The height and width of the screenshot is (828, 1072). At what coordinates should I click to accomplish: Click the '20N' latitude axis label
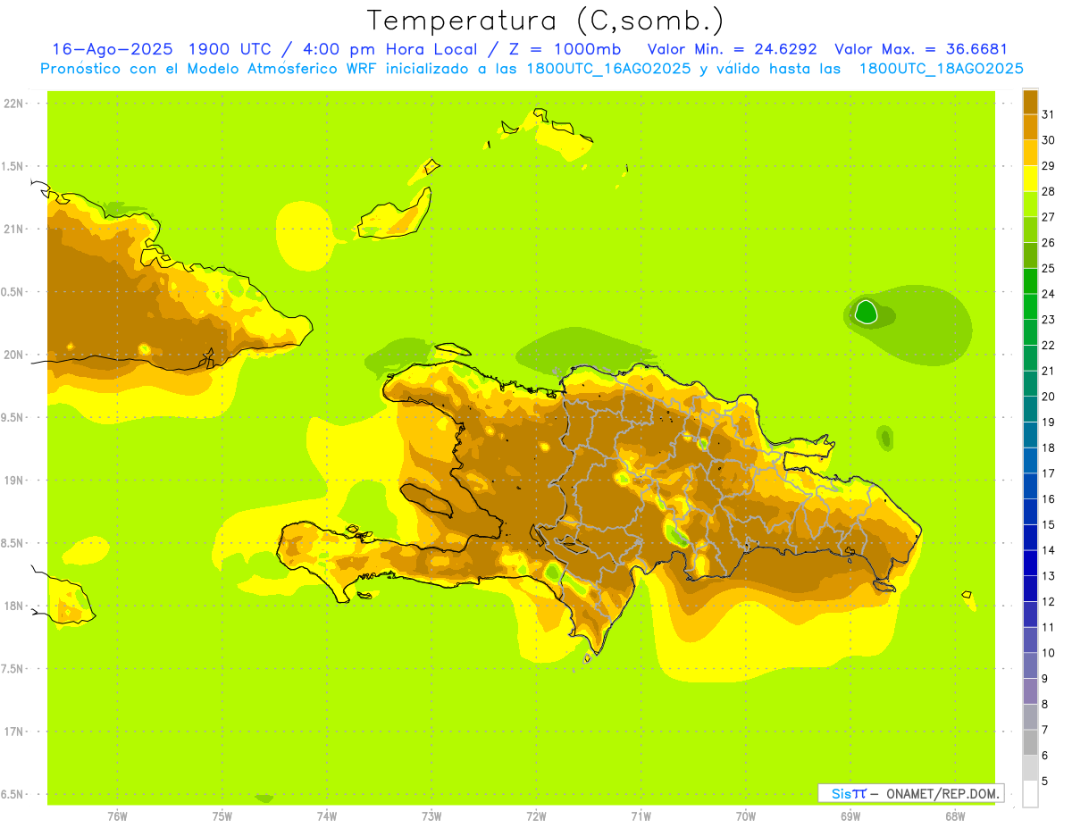click(x=13, y=355)
